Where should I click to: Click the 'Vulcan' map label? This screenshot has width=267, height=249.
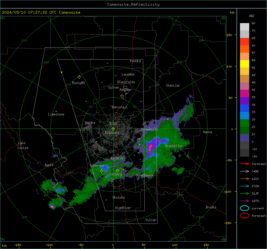(x=151, y=220)
